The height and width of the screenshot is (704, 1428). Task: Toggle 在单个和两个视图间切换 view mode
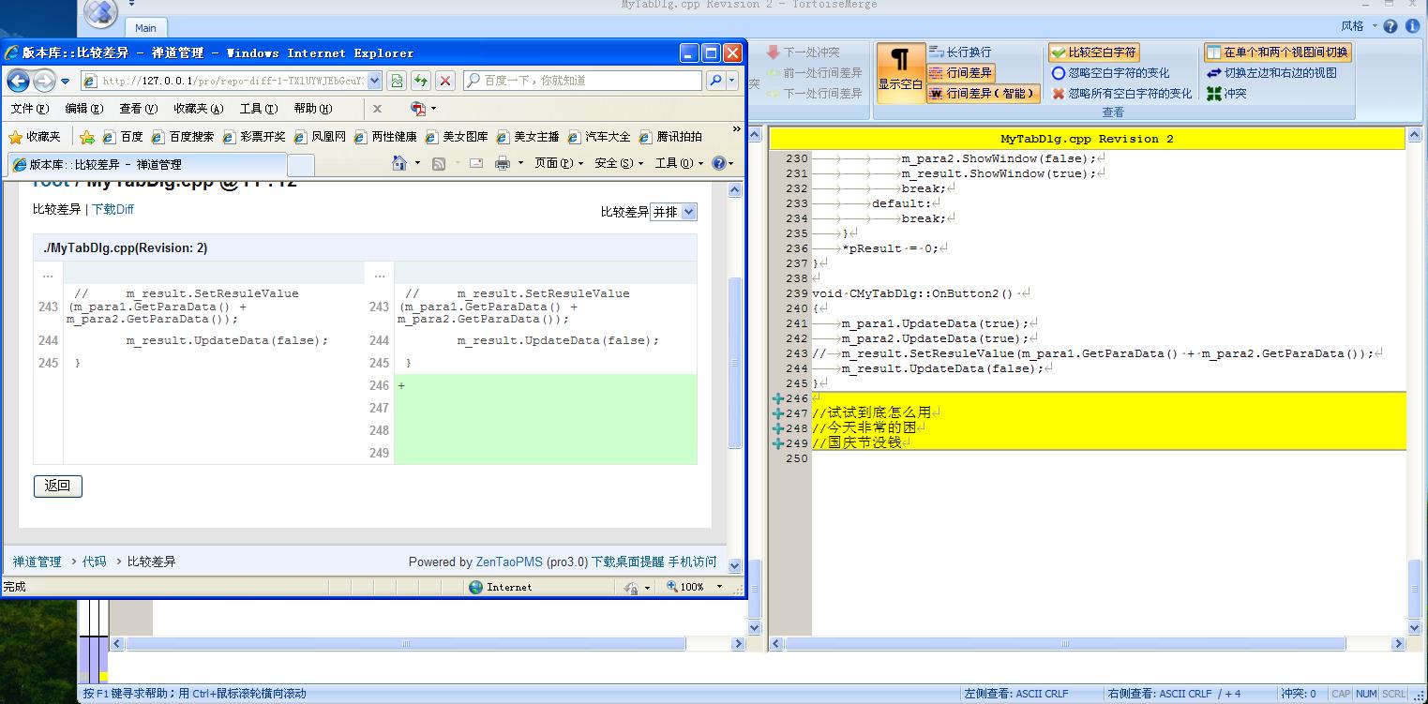[1277, 52]
